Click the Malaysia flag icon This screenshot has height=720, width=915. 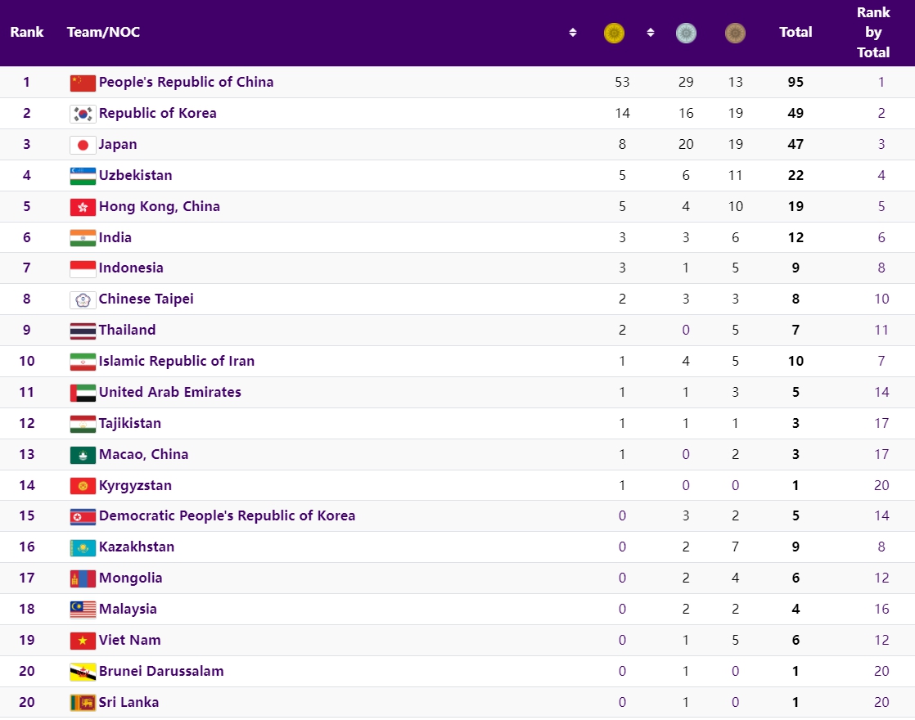(x=83, y=610)
